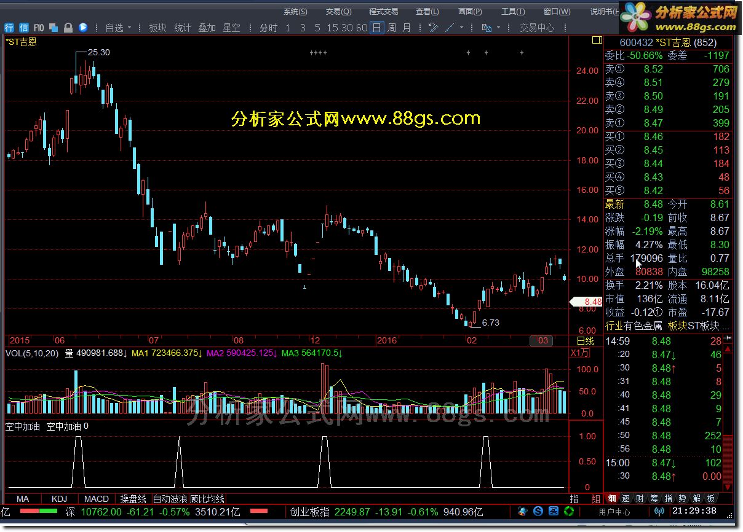Click the blue dollar sign status icon
Screen dimensions: 743x532
coord(538,511)
